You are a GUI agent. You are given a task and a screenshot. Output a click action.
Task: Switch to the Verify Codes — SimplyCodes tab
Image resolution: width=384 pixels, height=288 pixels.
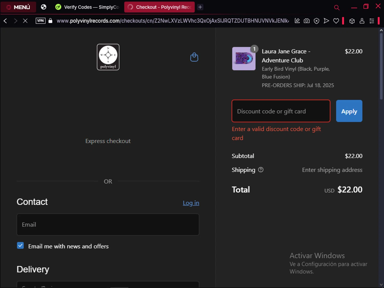(87, 7)
